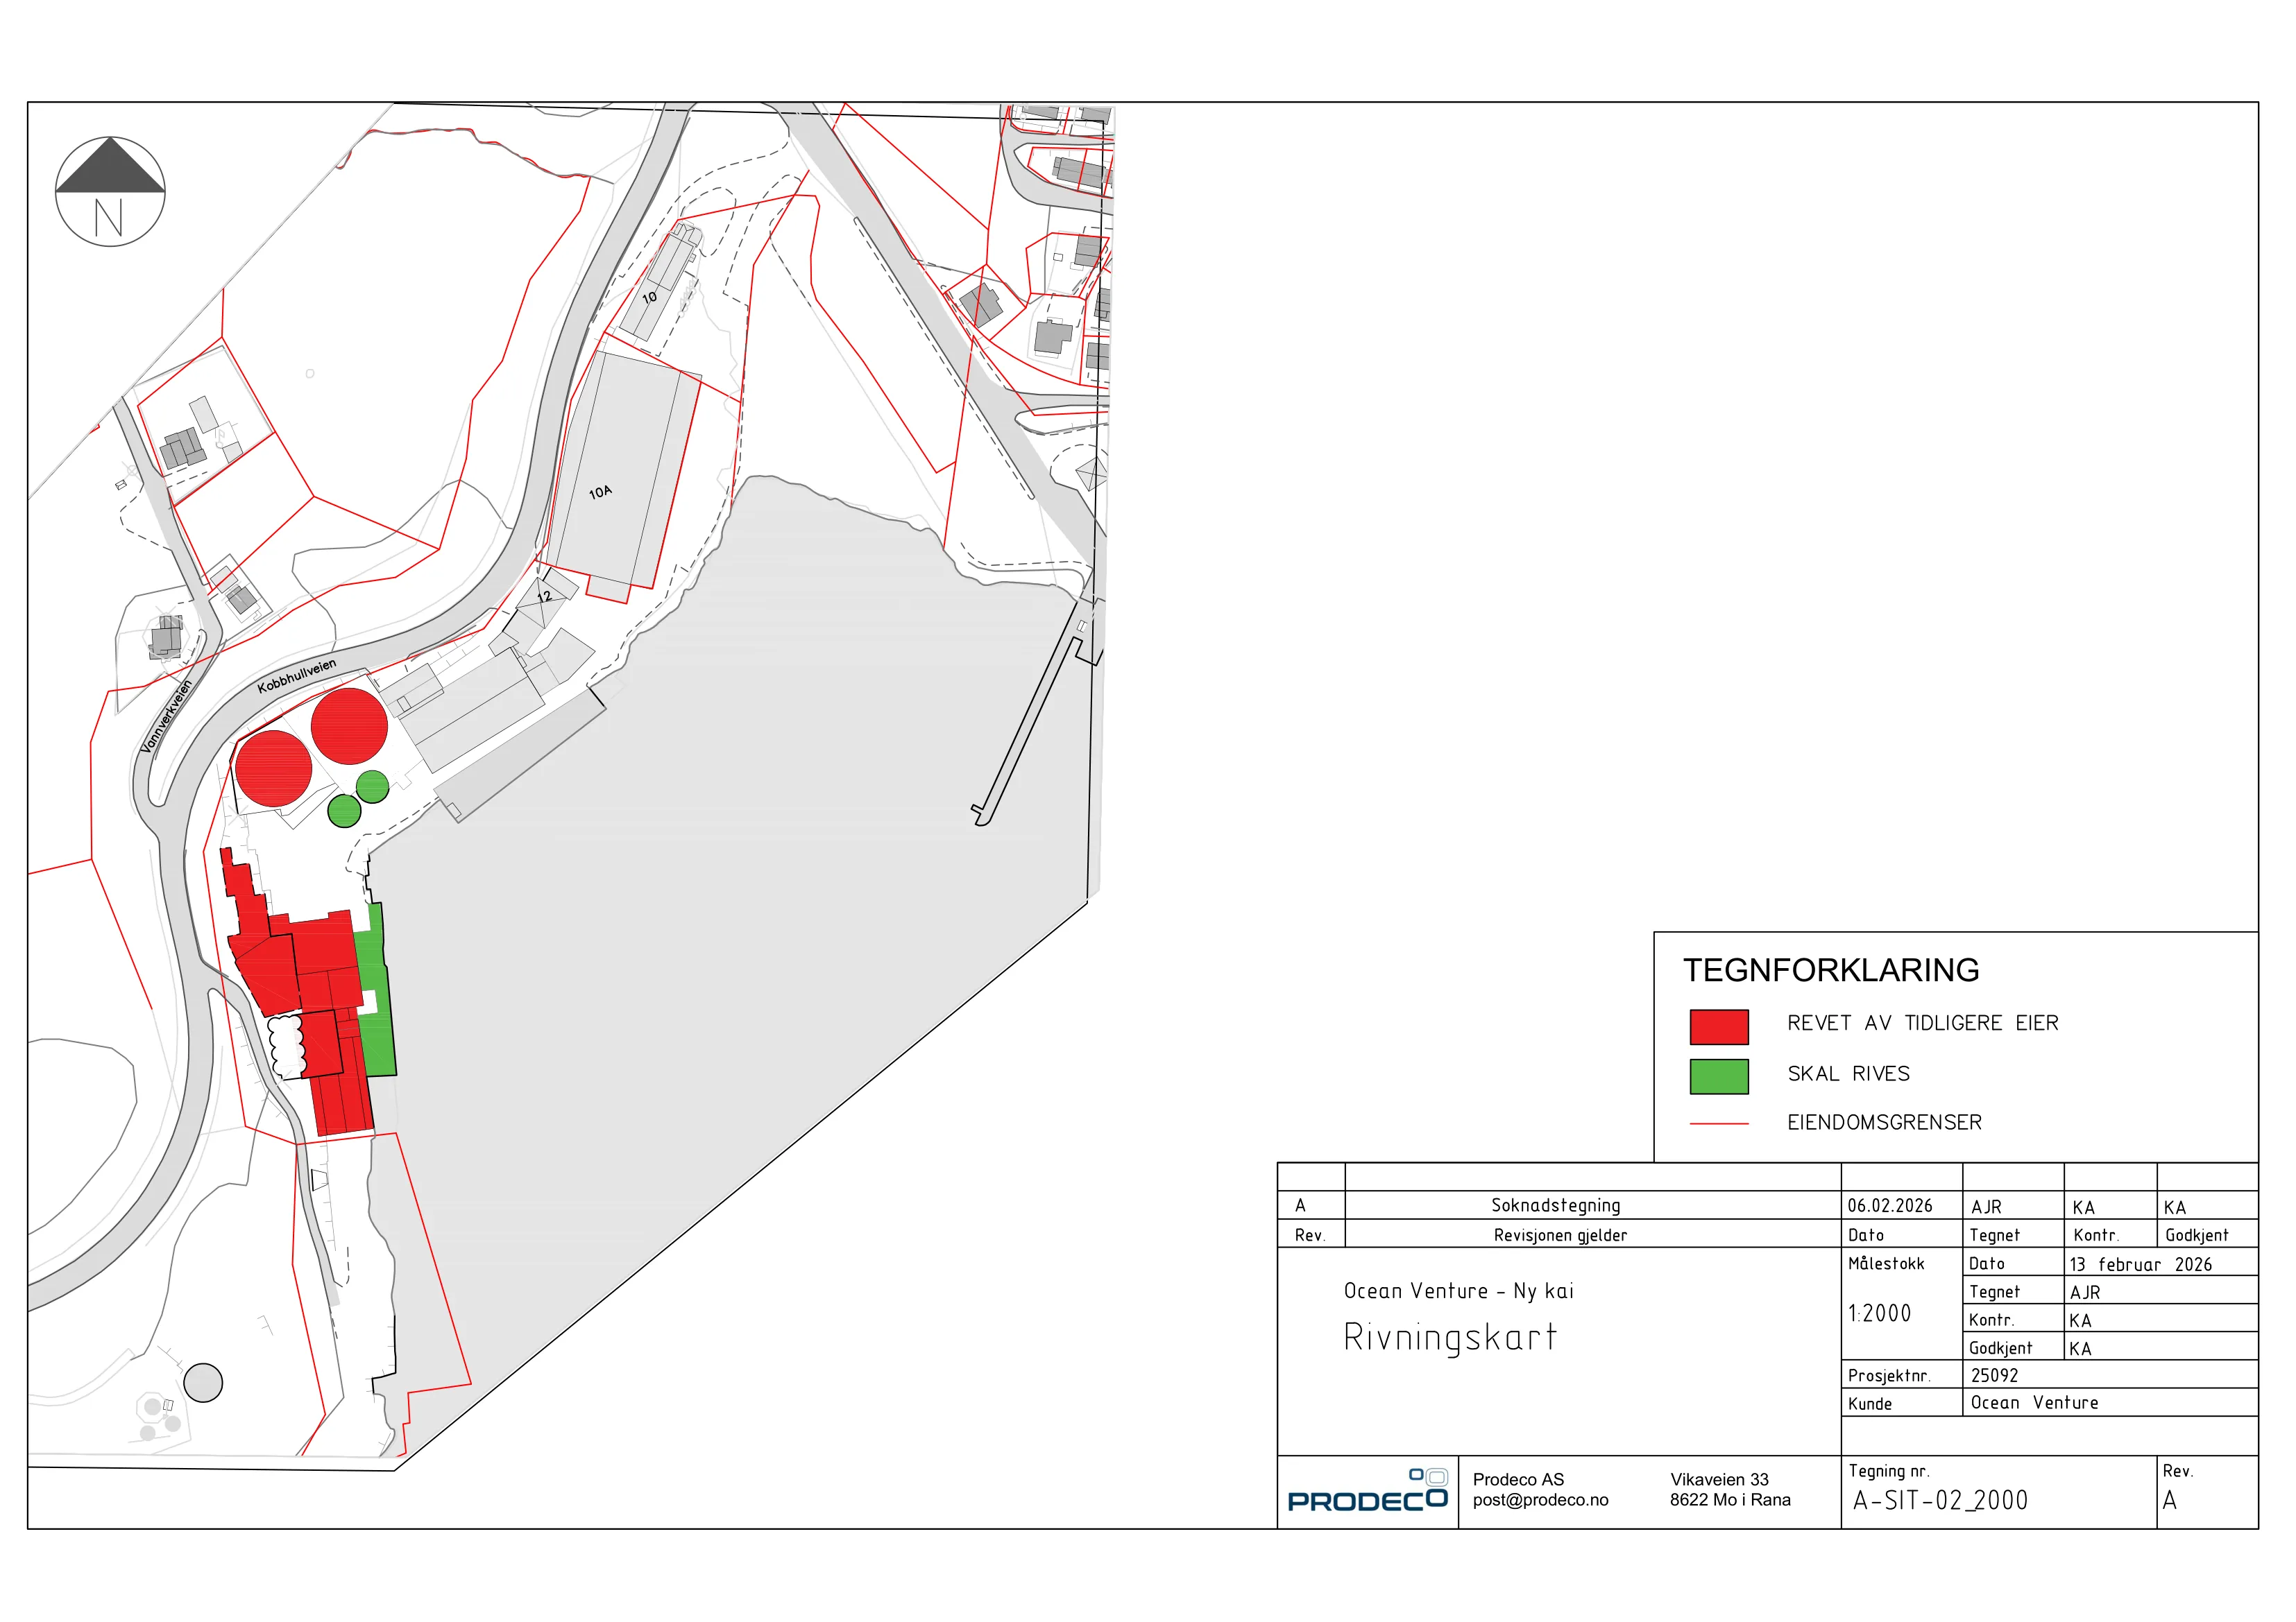The width and height of the screenshot is (2296, 1622).
Task: Click the project number 25092
Action: (1994, 1376)
